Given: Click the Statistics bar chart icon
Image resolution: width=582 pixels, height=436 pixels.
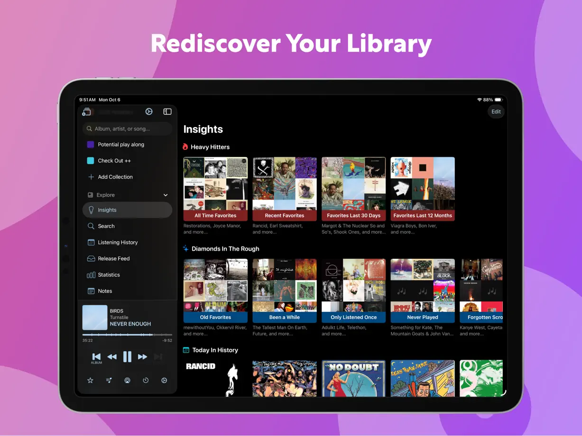Looking at the screenshot, I should click(x=91, y=275).
